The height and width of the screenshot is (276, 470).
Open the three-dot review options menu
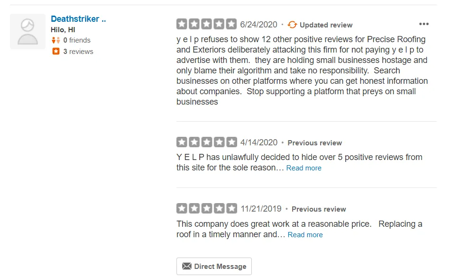point(424,24)
